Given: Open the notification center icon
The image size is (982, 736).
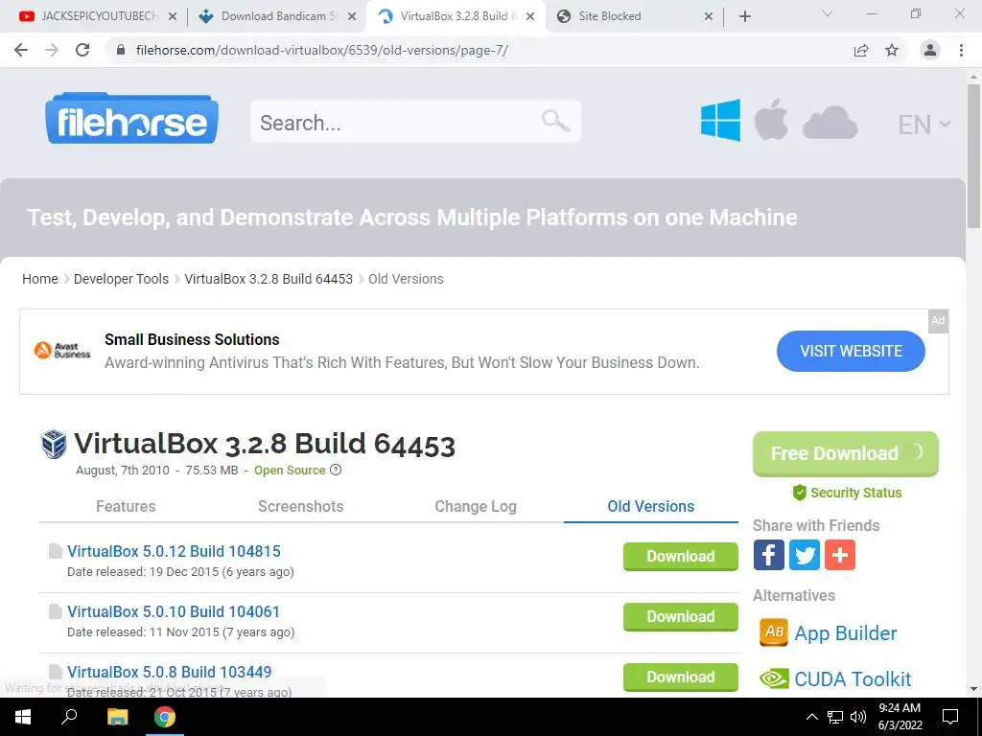Looking at the screenshot, I should coord(950,717).
